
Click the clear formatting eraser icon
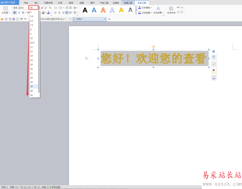pyautogui.click(x=50, y=8)
